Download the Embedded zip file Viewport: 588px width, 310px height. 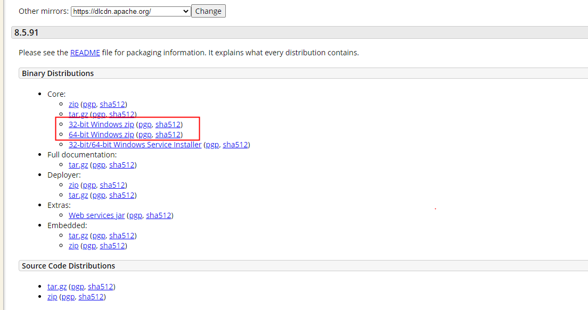coord(73,246)
